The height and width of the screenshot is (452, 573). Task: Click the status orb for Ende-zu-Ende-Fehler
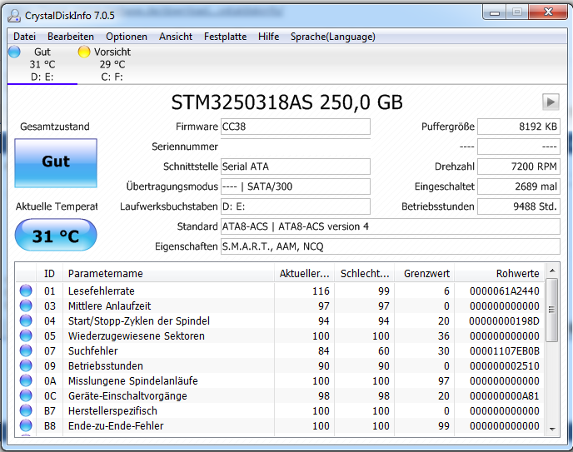(x=26, y=425)
